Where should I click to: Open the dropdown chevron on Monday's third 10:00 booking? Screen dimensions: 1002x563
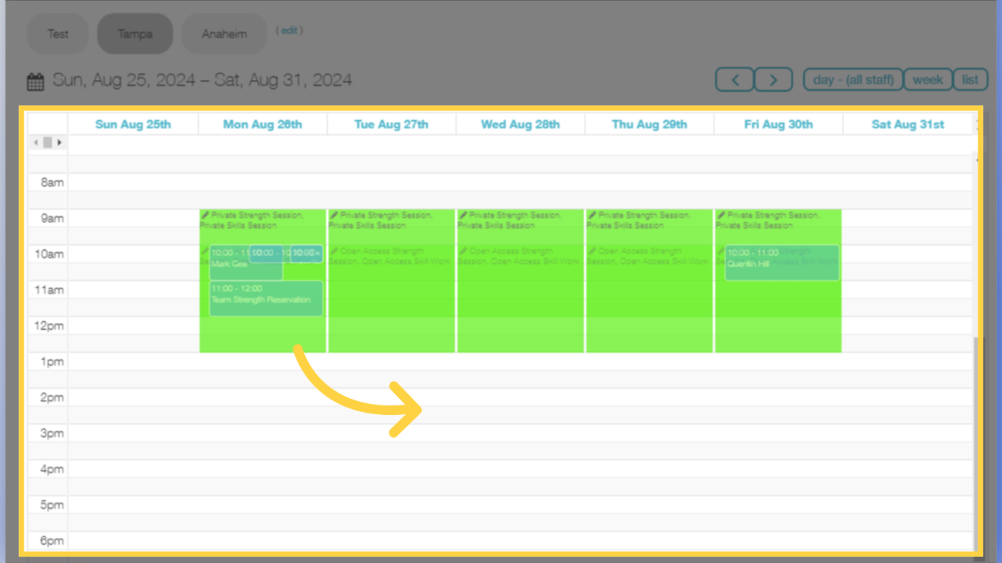[318, 254]
